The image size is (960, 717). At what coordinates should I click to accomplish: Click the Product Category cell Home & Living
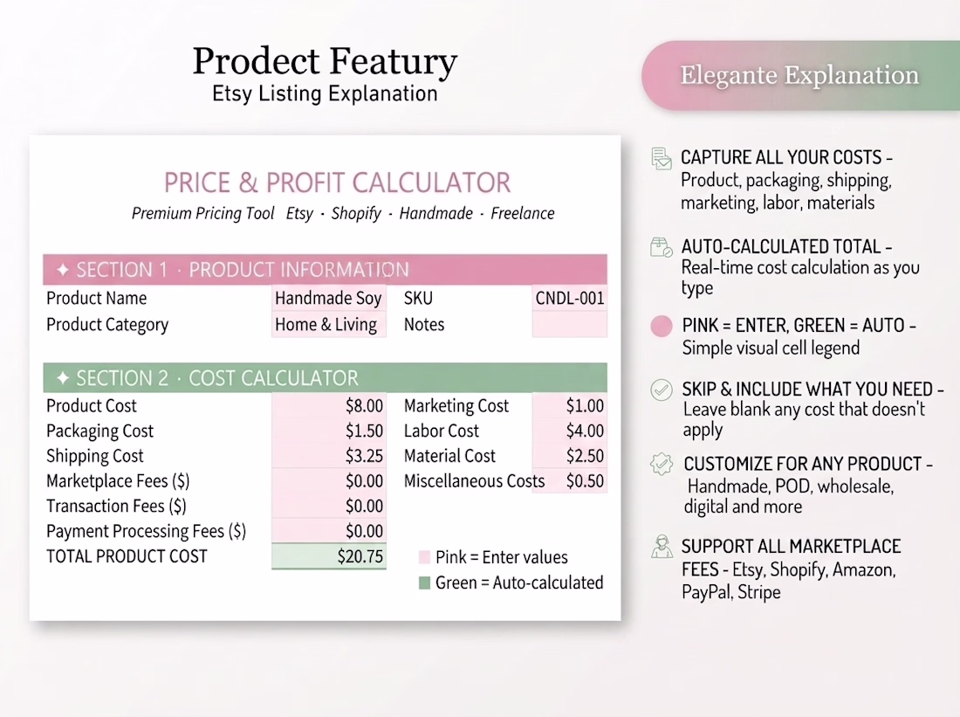click(x=329, y=324)
